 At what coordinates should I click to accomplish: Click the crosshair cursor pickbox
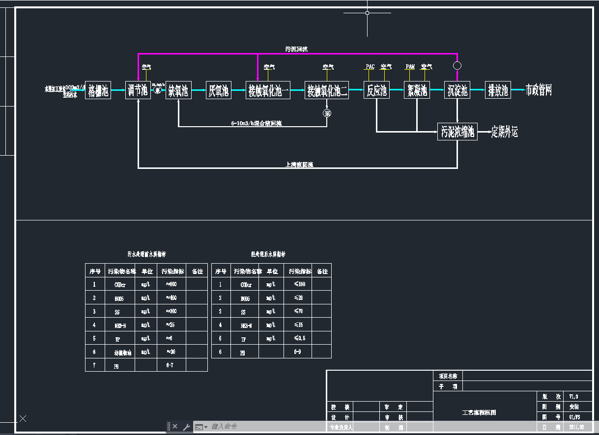(367, 13)
